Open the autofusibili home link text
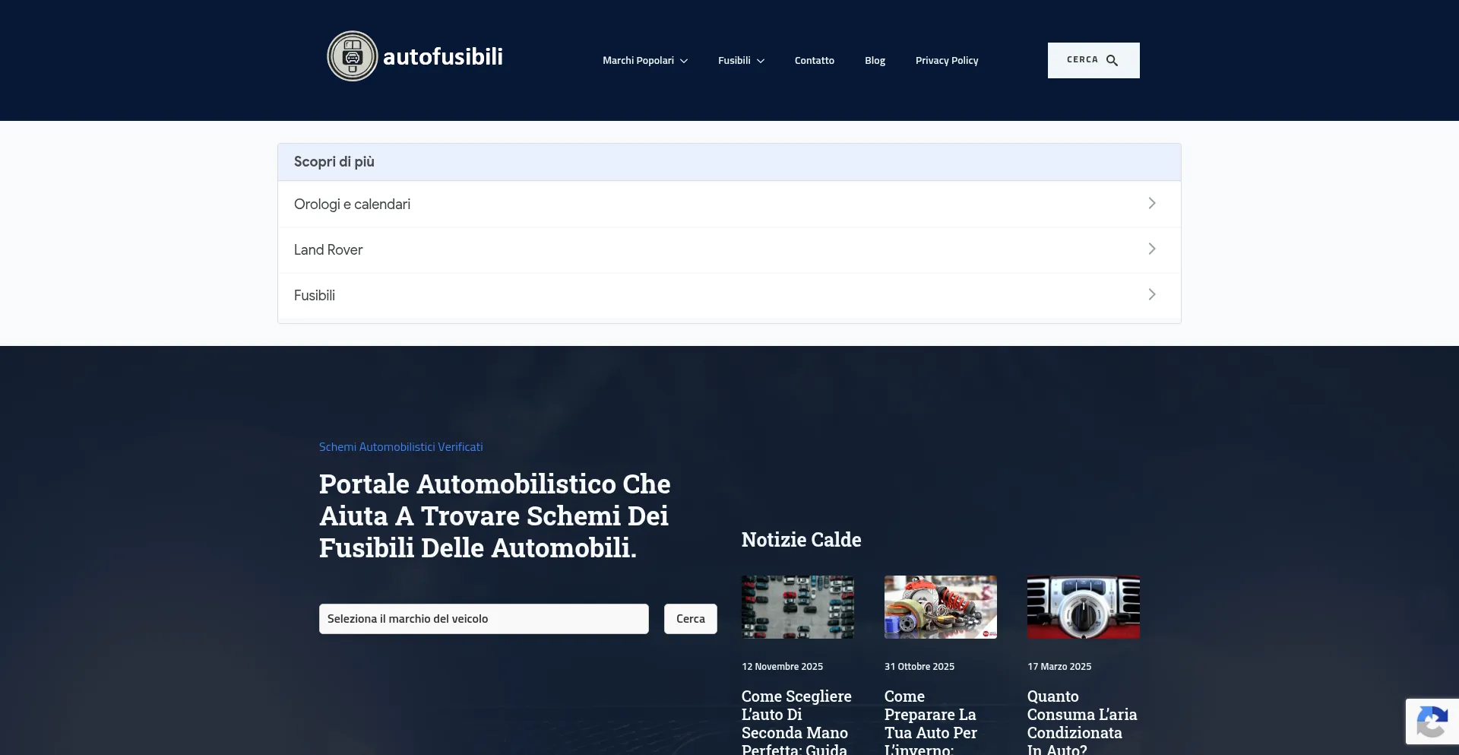Screen dimensions: 1459x755 point(443,56)
